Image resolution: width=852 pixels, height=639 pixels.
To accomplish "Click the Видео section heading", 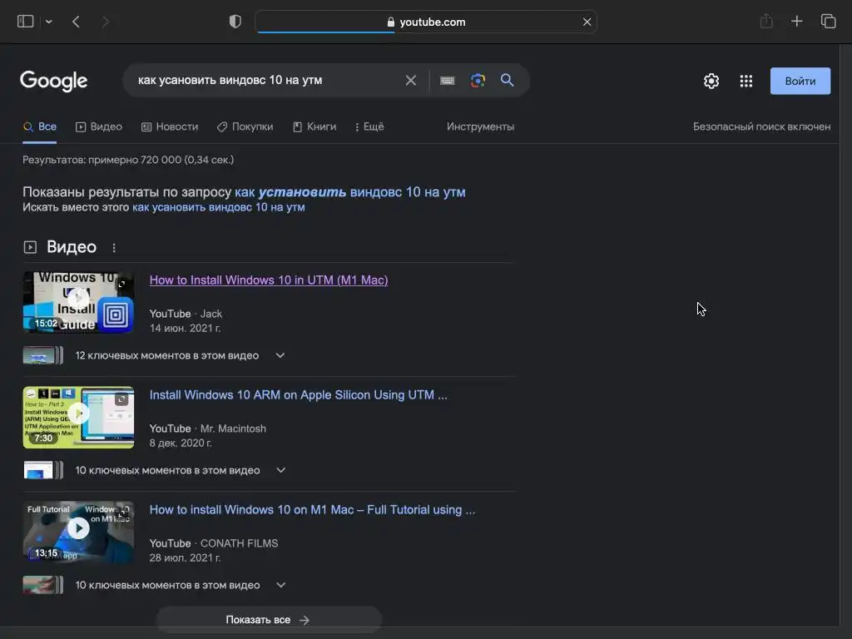I will (x=72, y=247).
